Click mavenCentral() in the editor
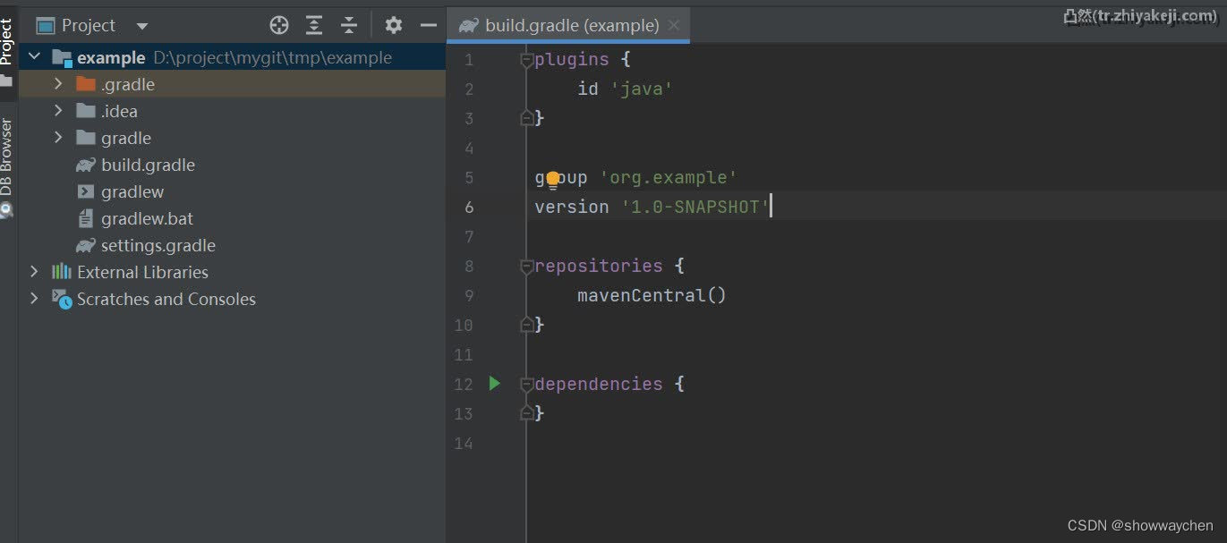The image size is (1227, 543). click(652, 295)
